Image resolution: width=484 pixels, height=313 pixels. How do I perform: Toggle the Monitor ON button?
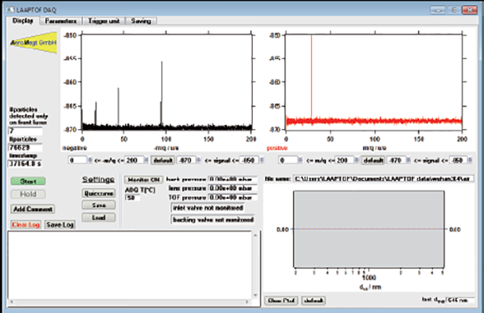click(144, 179)
